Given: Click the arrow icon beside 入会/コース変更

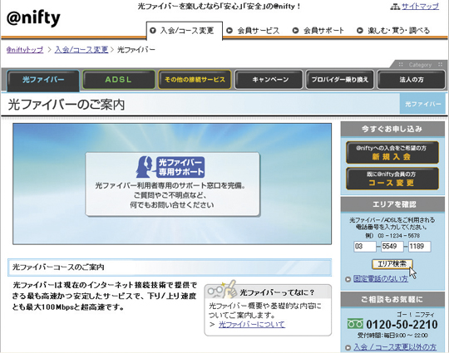Looking at the screenshot, I should pos(153,31).
